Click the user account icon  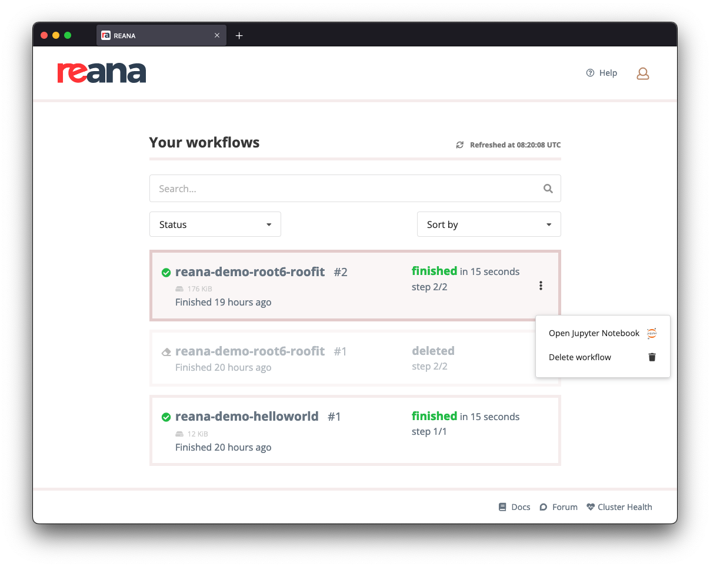click(x=642, y=73)
